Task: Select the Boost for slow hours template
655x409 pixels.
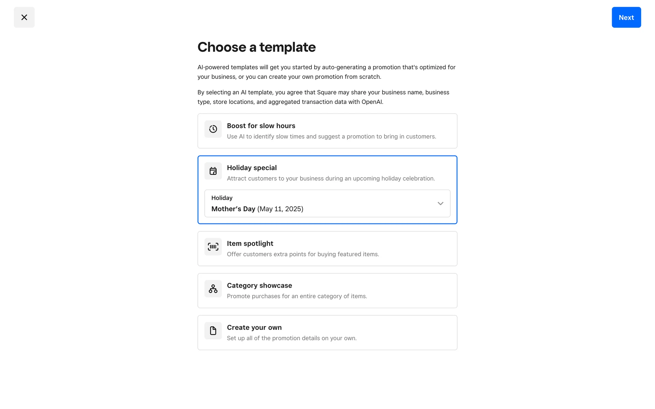Action: [261, 126]
